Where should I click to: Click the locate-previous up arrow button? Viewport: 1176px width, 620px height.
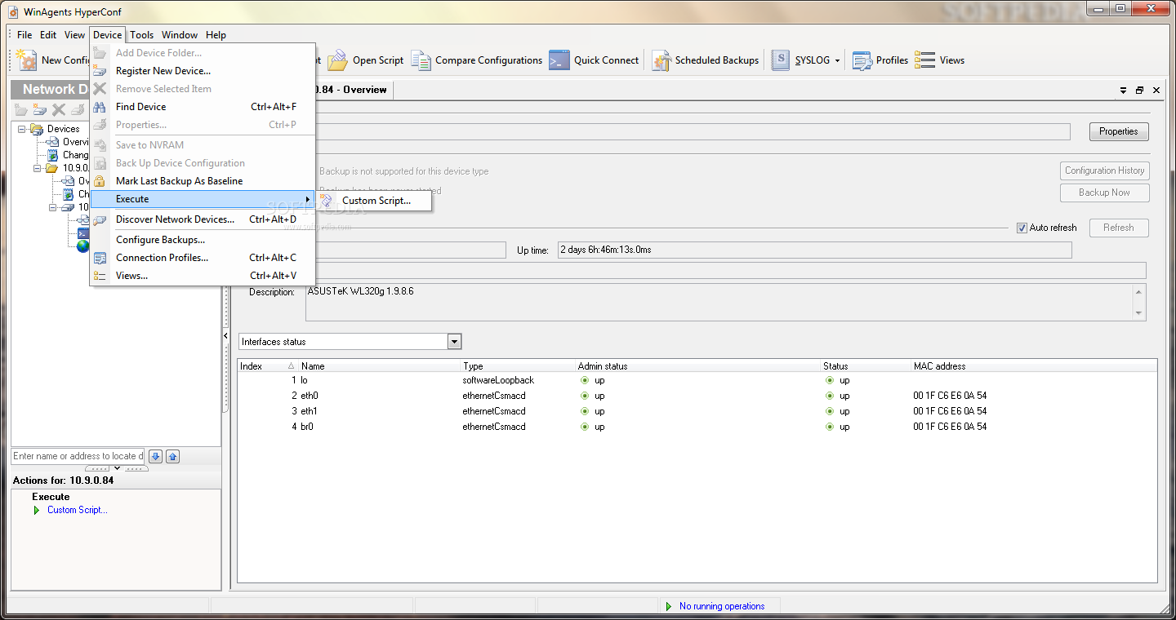click(172, 456)
